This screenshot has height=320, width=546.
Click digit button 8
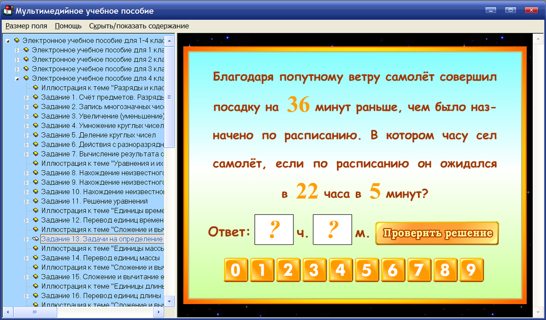(445, 270)
